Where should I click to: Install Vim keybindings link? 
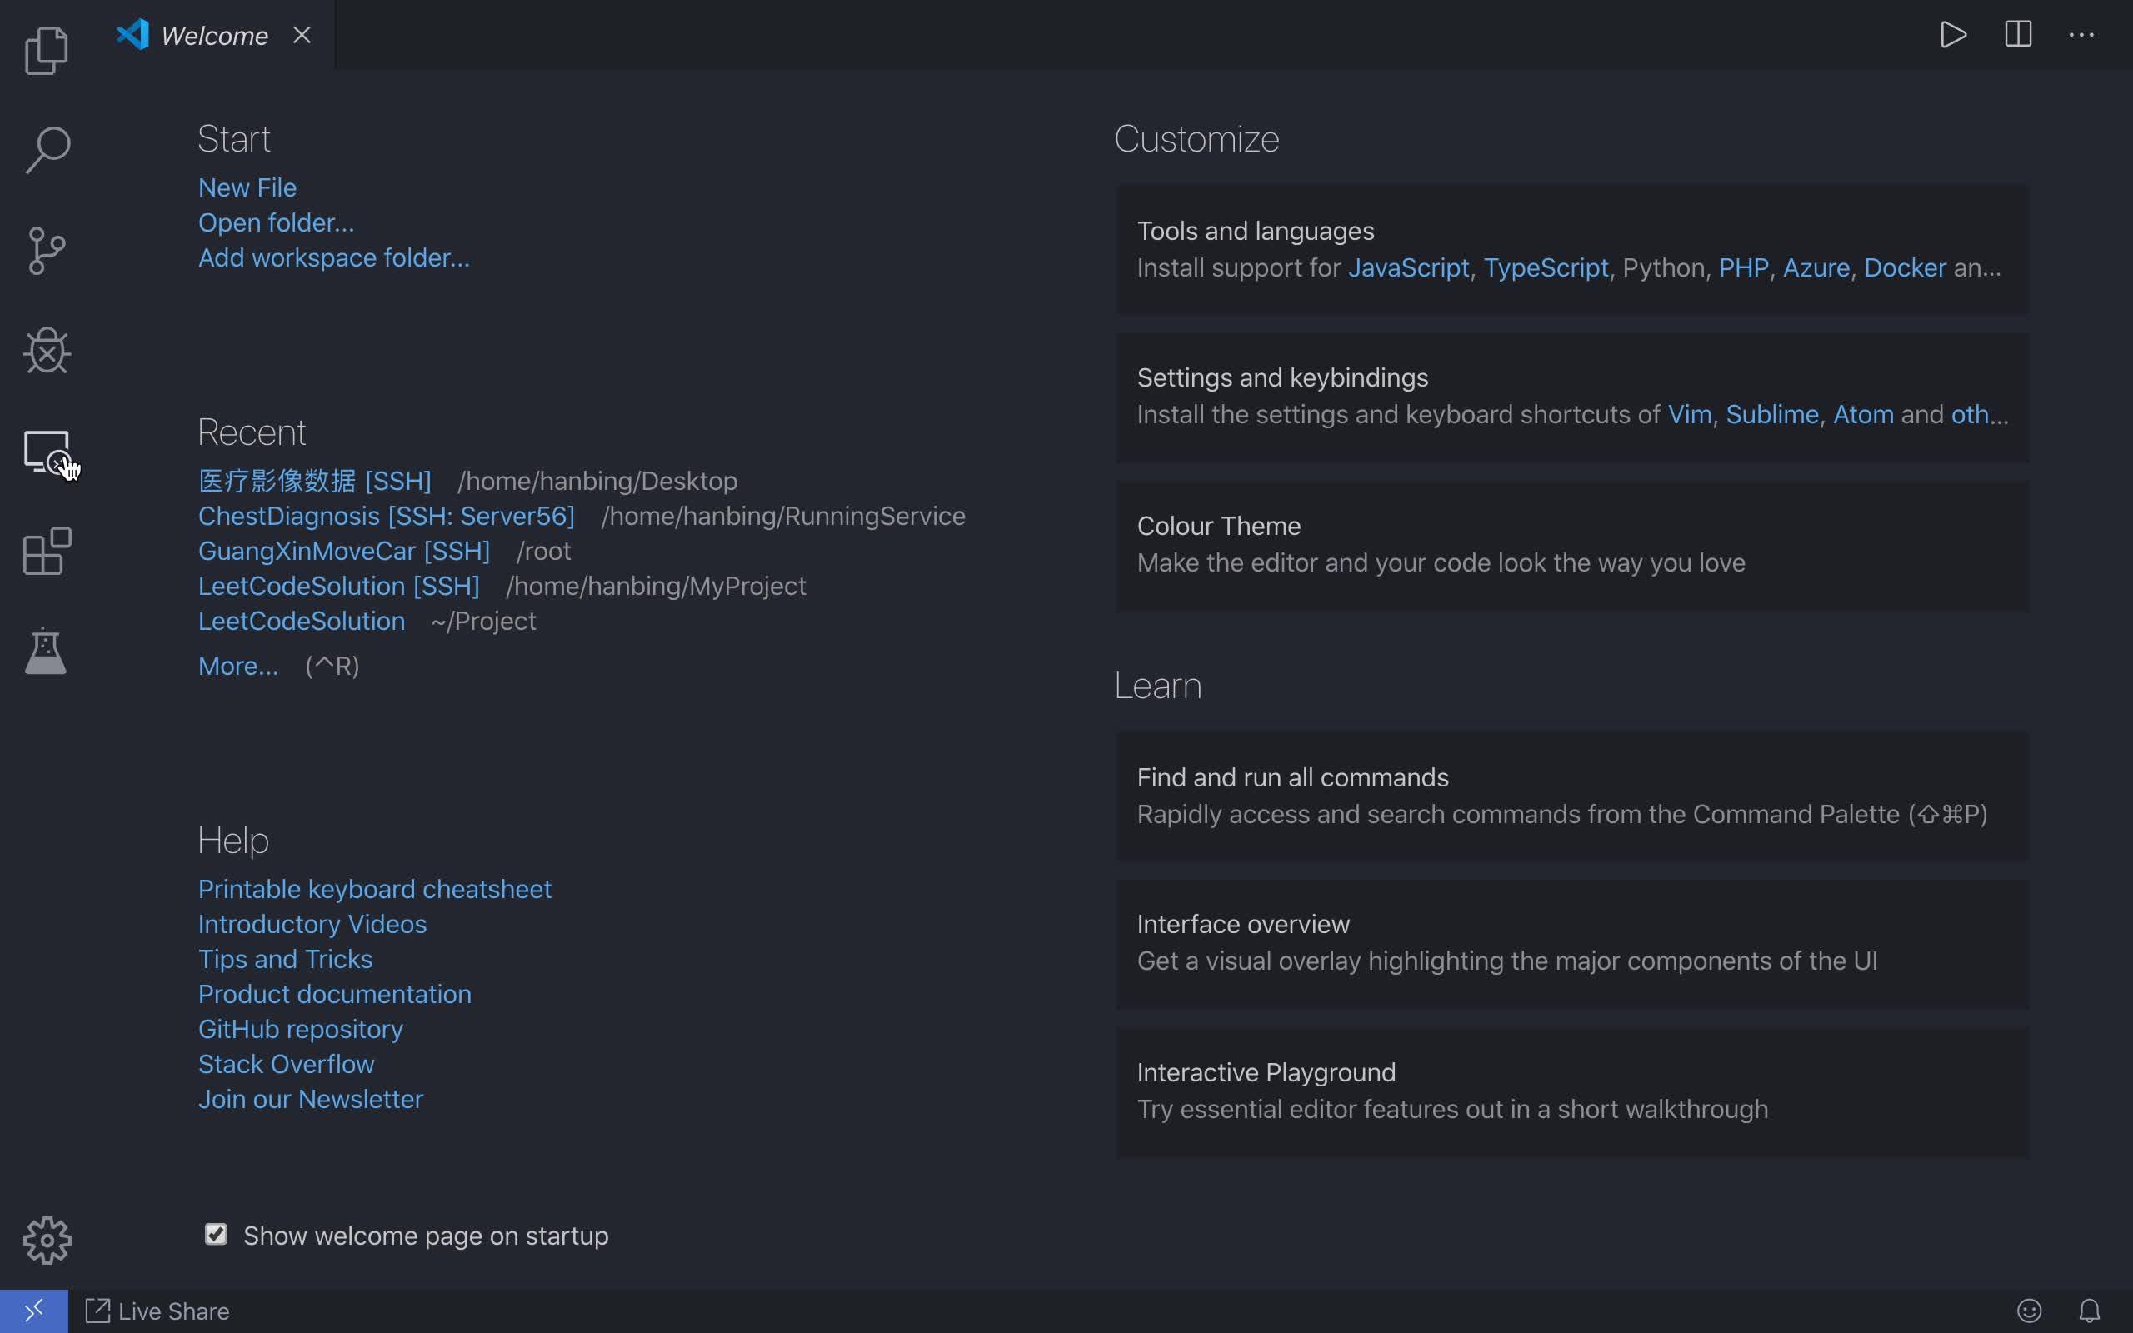(x=1690, y=414)
